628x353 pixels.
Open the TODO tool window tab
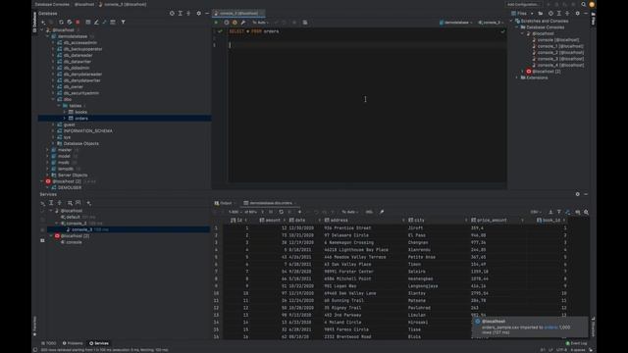[49, 343]
